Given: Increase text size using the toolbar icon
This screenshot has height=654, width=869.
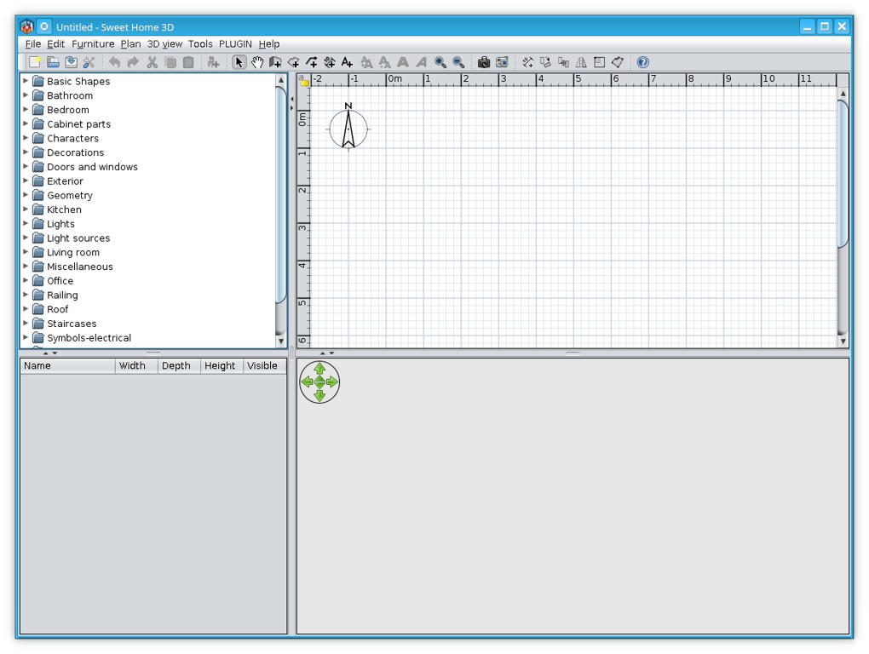Looking at the screenshot, I should pos(366,62).
